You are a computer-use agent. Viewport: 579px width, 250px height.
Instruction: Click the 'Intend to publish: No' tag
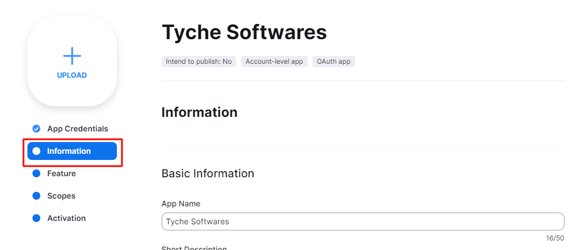point(199,62)
